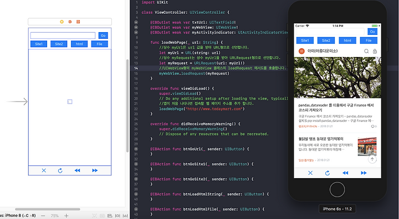Click the storyboard canvas horizontal scrollbar
The image size is (399, 219).
pyautogui.click(x=48, y=210)
